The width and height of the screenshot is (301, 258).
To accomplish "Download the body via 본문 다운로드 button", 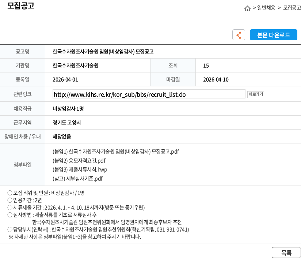I will (x=273, y=35).
